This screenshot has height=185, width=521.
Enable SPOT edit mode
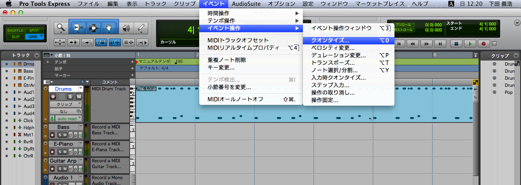(x=34, y=30)
